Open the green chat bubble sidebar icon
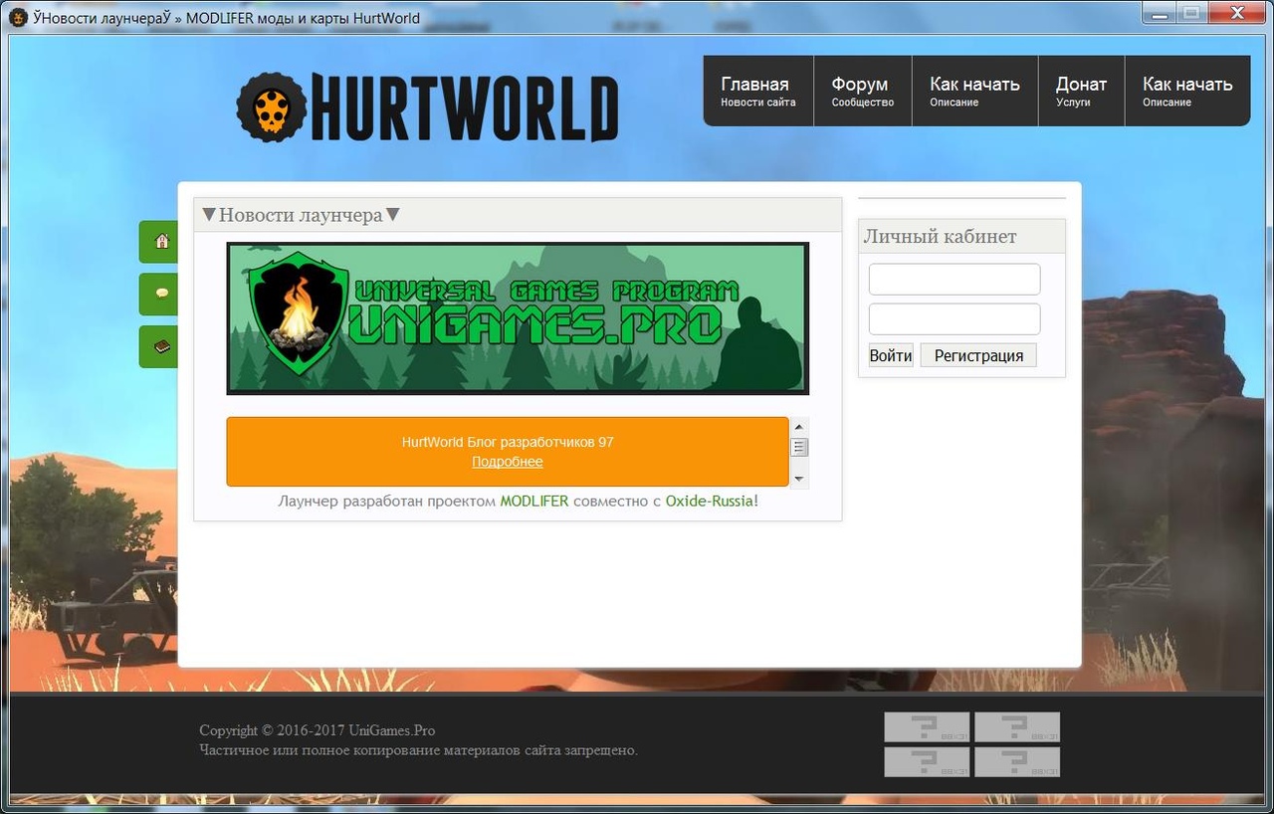This screenshot has height=814, width=1274. (159, 295)
